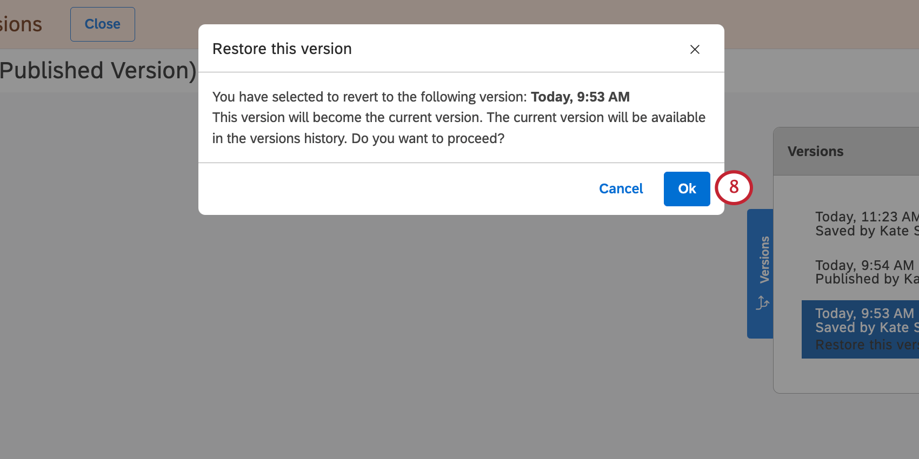Click the breadcrumb text next to the Close button

click(x=21, y=24)
